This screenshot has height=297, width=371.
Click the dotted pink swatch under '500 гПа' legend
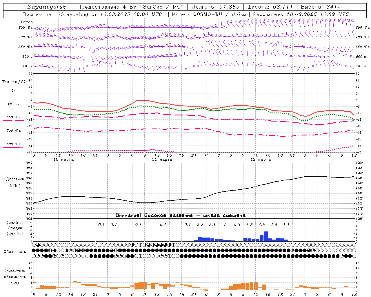point(13,148)
